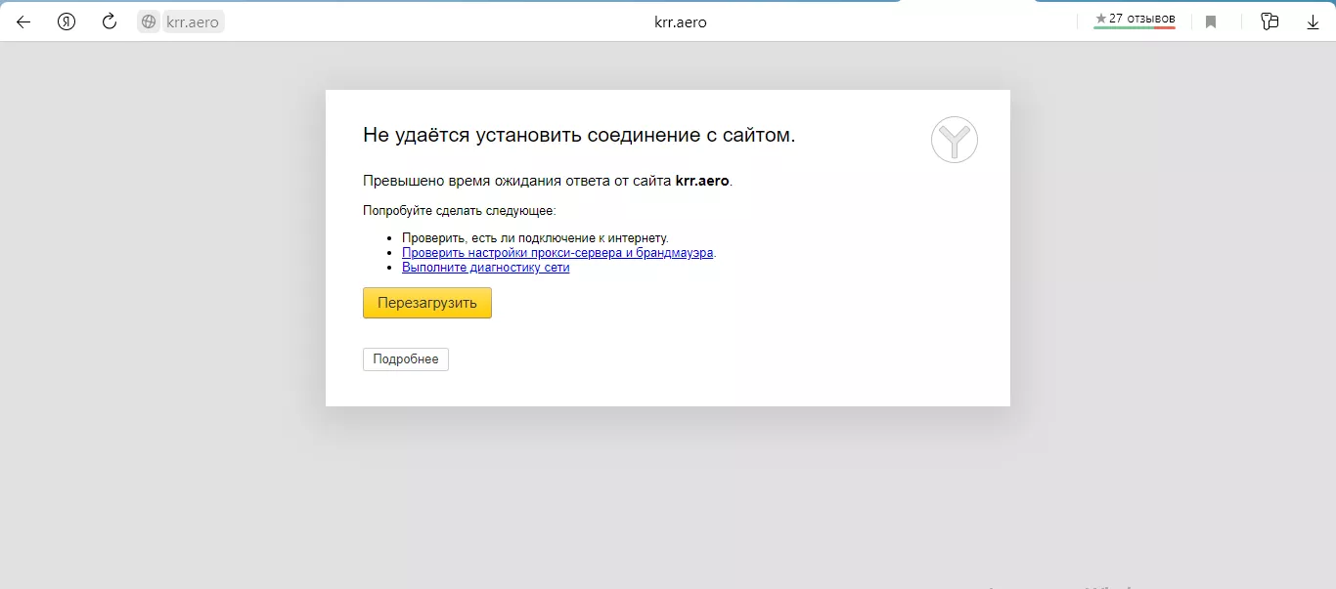Screen dimensions: 1336x589
Task: Click the connection error heading text
Action: [x=579, y=135]
